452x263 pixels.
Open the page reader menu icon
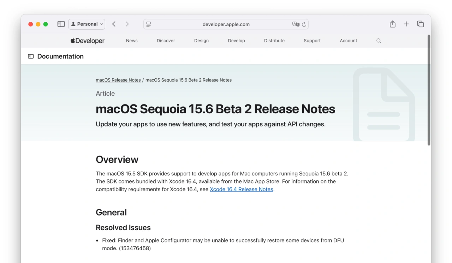point(149,24)
